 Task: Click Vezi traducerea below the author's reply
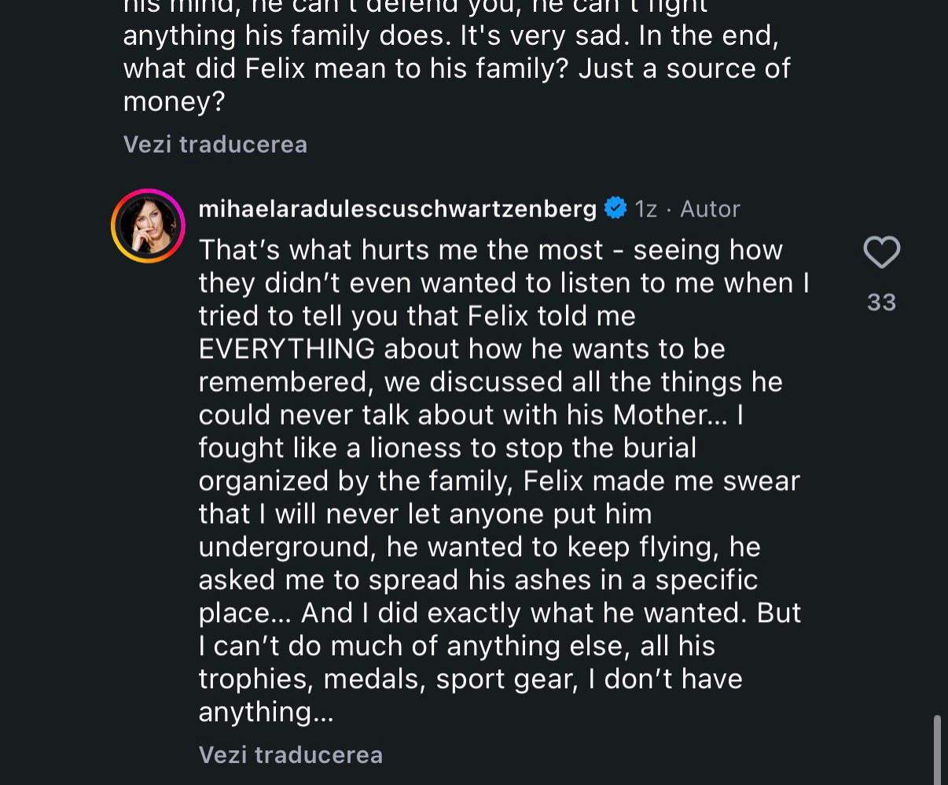tap(290, 755)
